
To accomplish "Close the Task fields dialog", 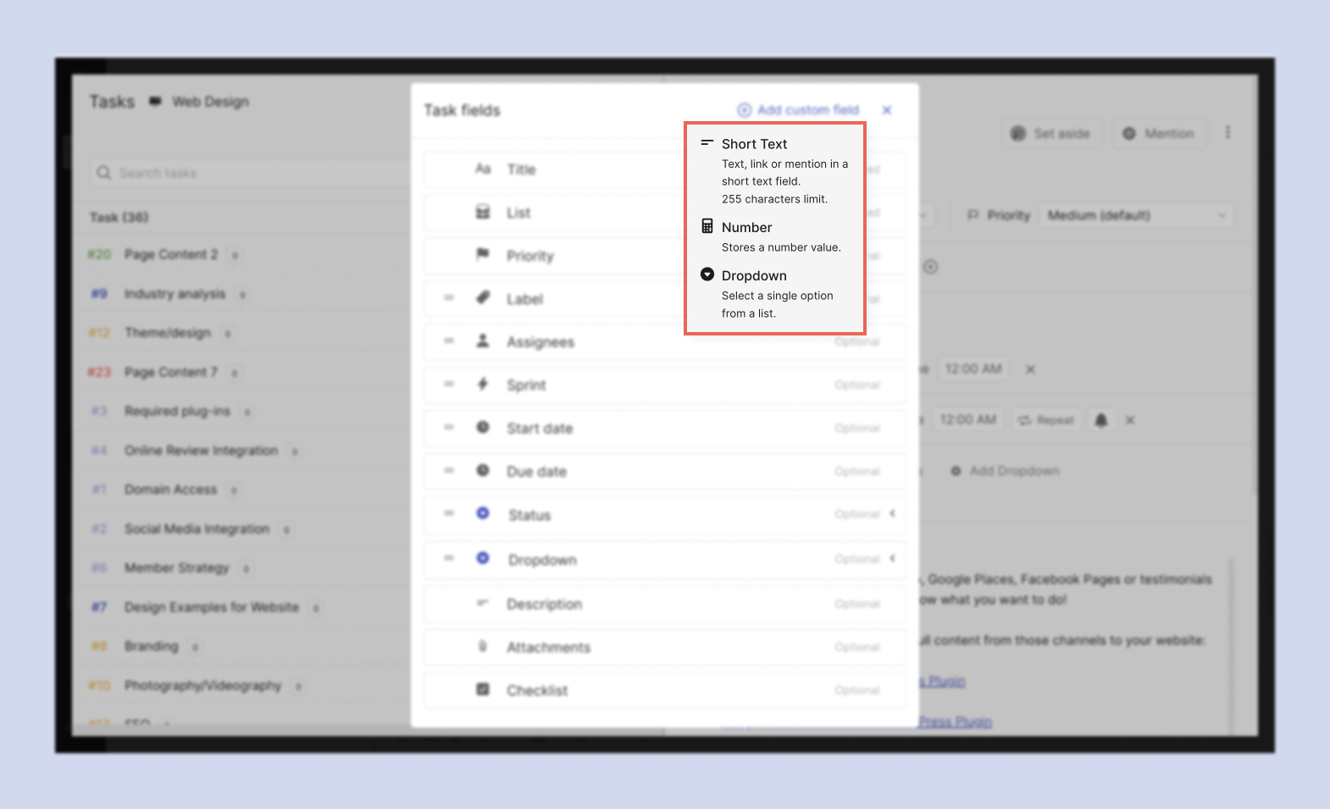I will tap(887, 110).
